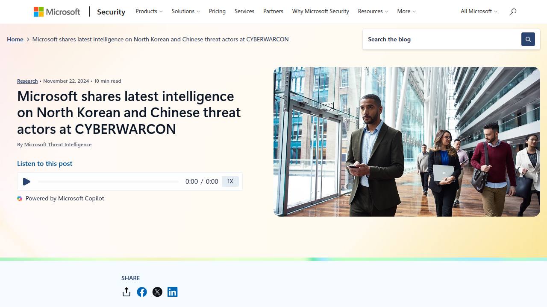Change playback speed with 1X button
Image resolution: width=547 pixels, height=307 pixels.
(x=230, y=182)
